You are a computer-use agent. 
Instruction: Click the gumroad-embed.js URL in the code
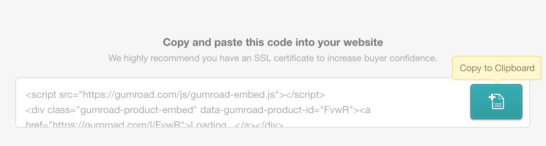179,94
